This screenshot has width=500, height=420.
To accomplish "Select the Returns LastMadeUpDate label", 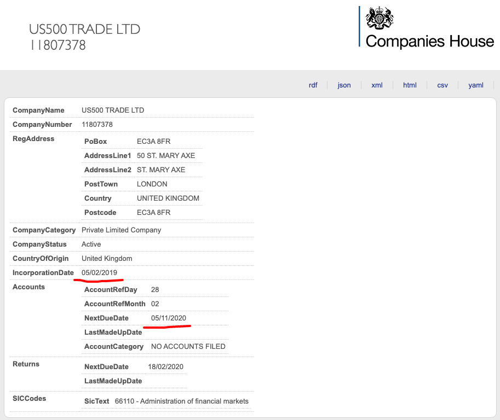I will [x=113, y=381].
